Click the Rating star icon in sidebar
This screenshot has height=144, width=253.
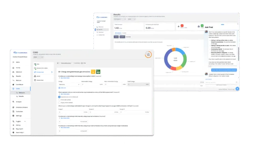pyautogui.click(x=13, y=125)
